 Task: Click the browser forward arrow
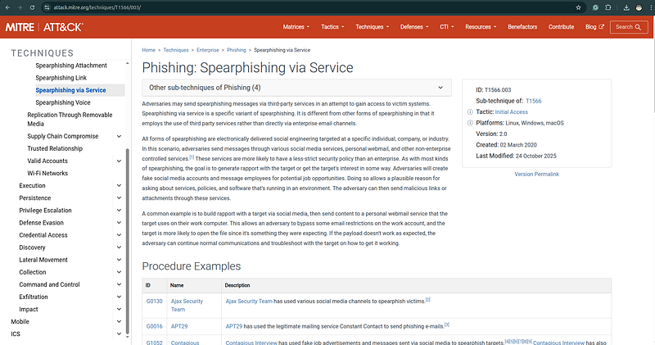pos(20,7)
